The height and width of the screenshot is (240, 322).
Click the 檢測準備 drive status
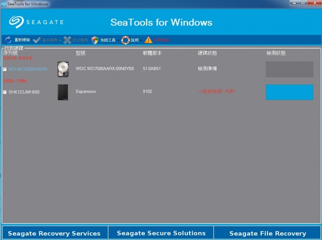[x=207, y=69]
